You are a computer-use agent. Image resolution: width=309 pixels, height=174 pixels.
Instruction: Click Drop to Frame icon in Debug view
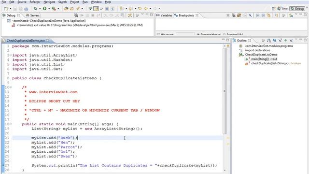(x=122, y=15)
